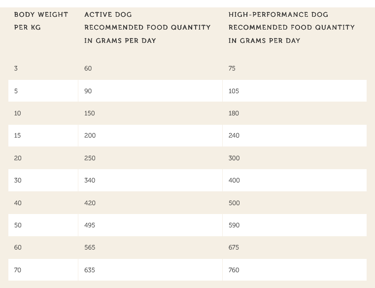This screenshot has height=288, width=375.
Task: Click the Body Weight Per KG header
Action: [41, 21]
